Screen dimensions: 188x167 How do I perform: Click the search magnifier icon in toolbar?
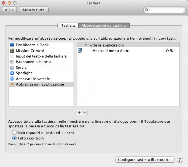pos(147,10)
